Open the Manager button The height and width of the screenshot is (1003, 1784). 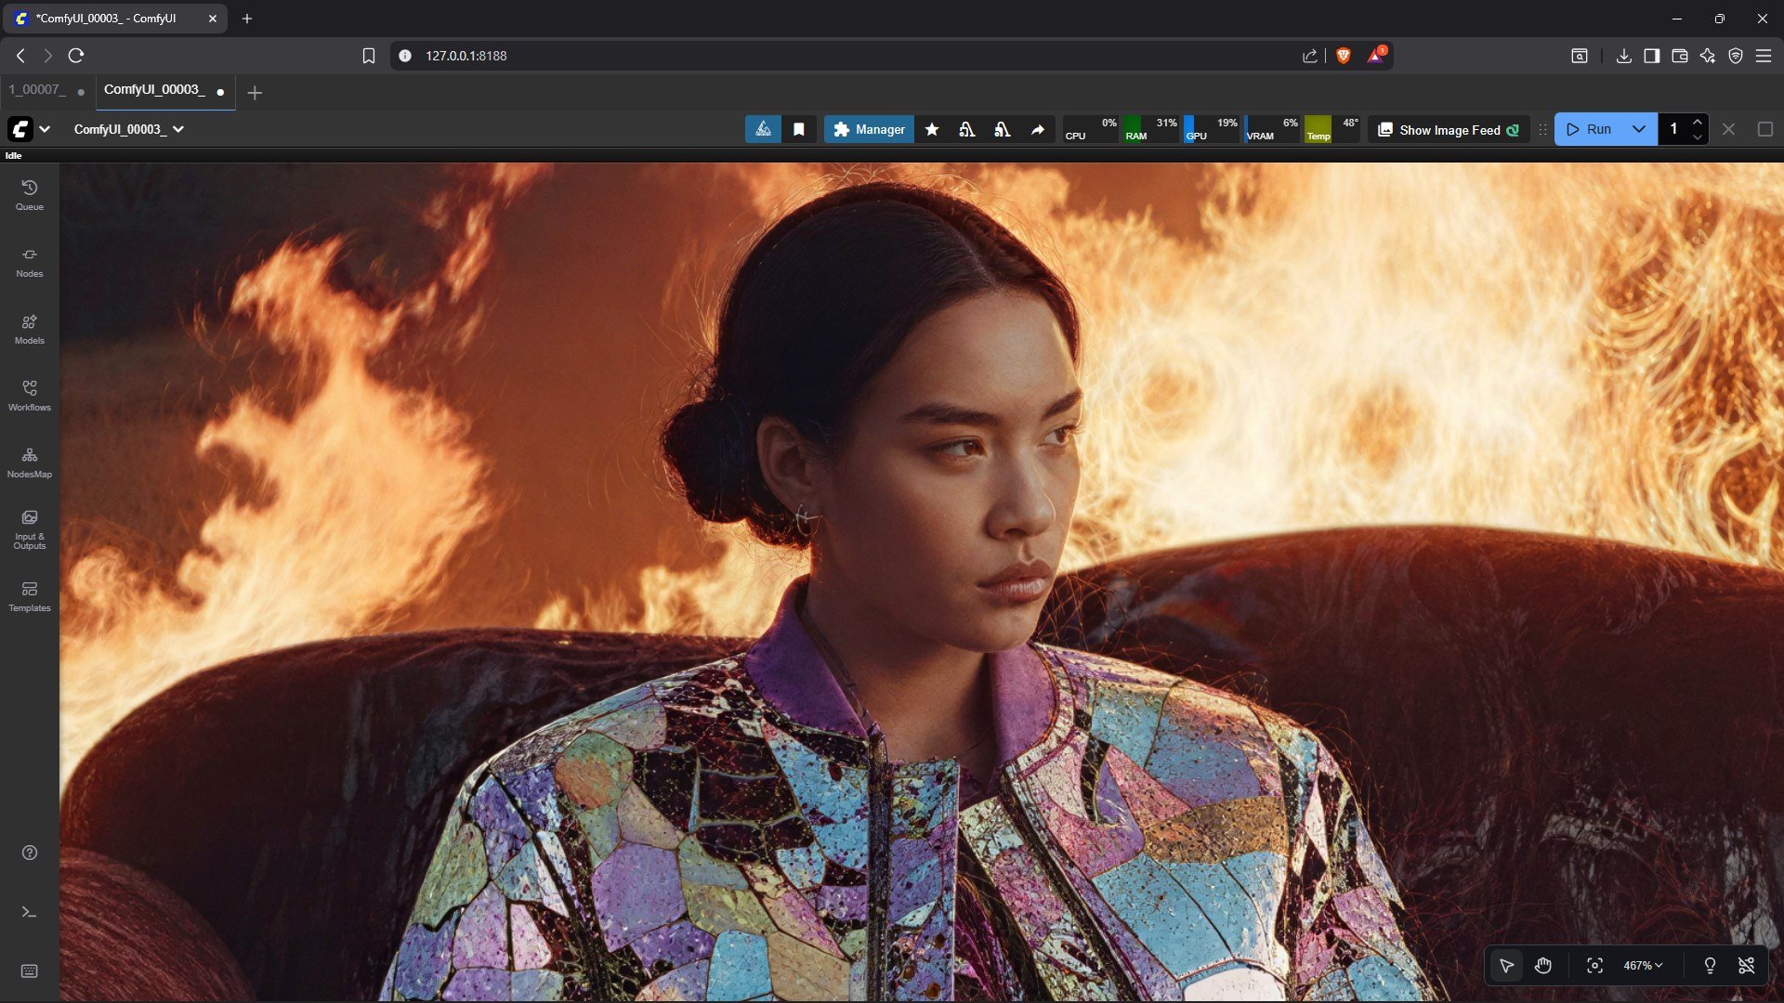[869, 129]
